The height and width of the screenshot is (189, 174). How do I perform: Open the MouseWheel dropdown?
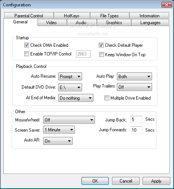click(69, 120)
